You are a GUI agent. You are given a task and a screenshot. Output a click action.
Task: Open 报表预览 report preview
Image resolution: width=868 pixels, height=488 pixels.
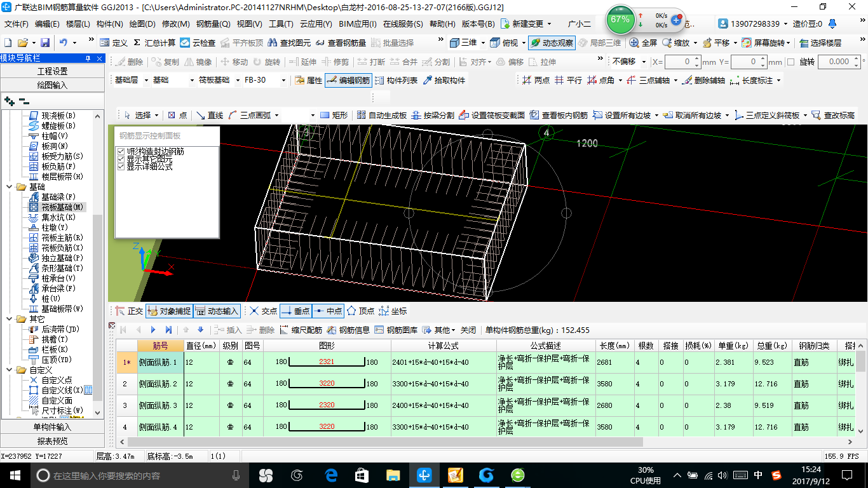52,441
